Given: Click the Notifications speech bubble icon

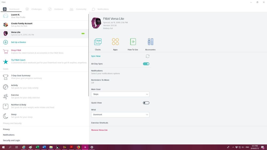Looking at the screenshot, I should point(93,9).
